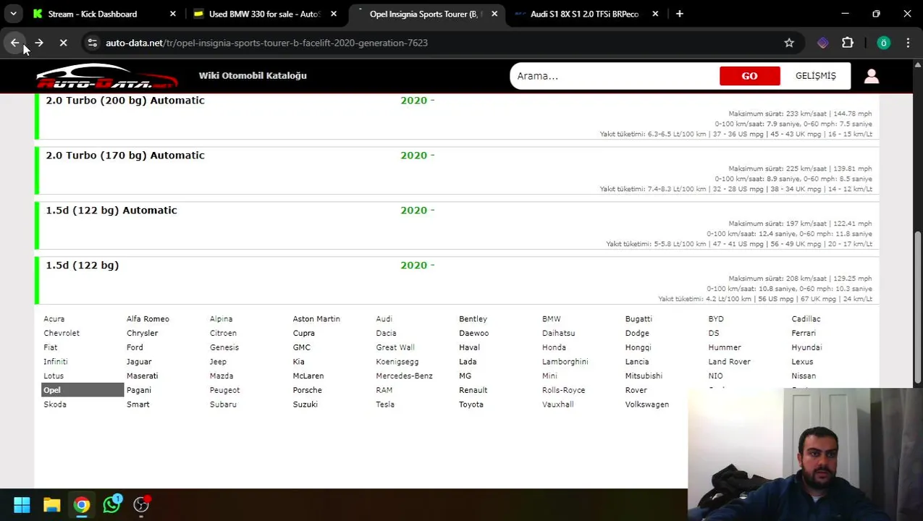Select Audi brand link
The width and height of the screenshot is (923, 521).
pyautogui.click(x=384, y=319)
